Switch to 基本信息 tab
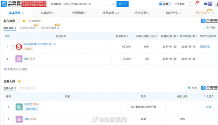Screen dimensions: 218x125 pos(16,13)
